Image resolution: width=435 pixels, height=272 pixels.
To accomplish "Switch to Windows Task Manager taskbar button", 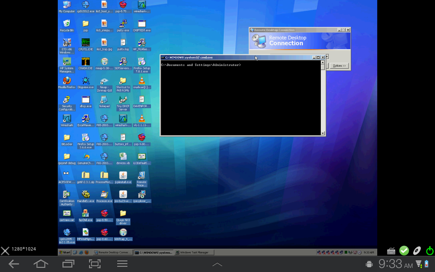I will coord(194,252).
